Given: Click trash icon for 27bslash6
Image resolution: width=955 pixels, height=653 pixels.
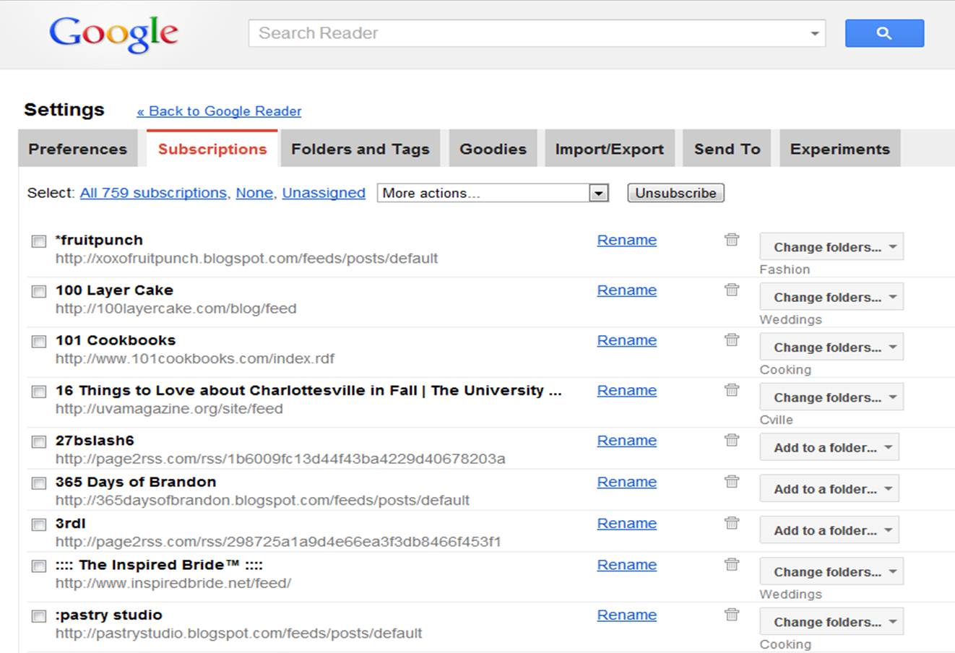Looking at the screenshot, I should [x=732, y=440].
